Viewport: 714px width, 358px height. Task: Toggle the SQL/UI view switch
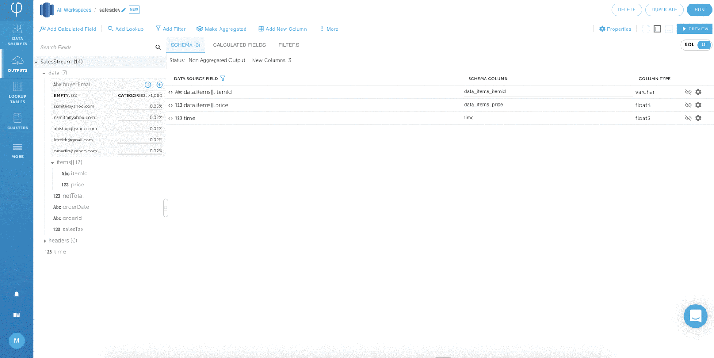(x=696, y=45)
